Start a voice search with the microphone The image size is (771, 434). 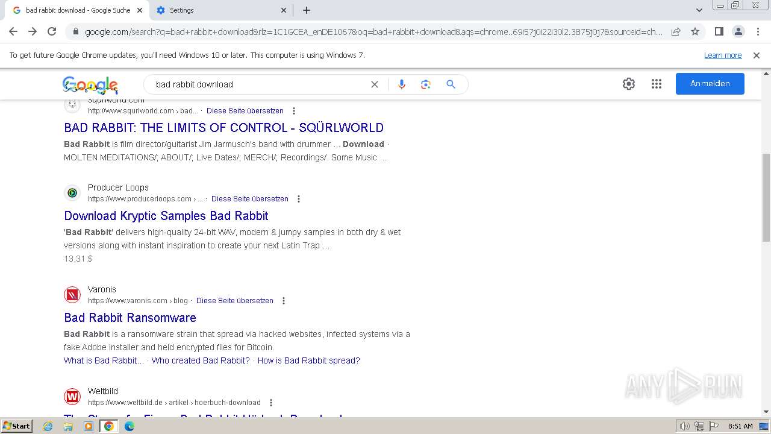point(402,84)
